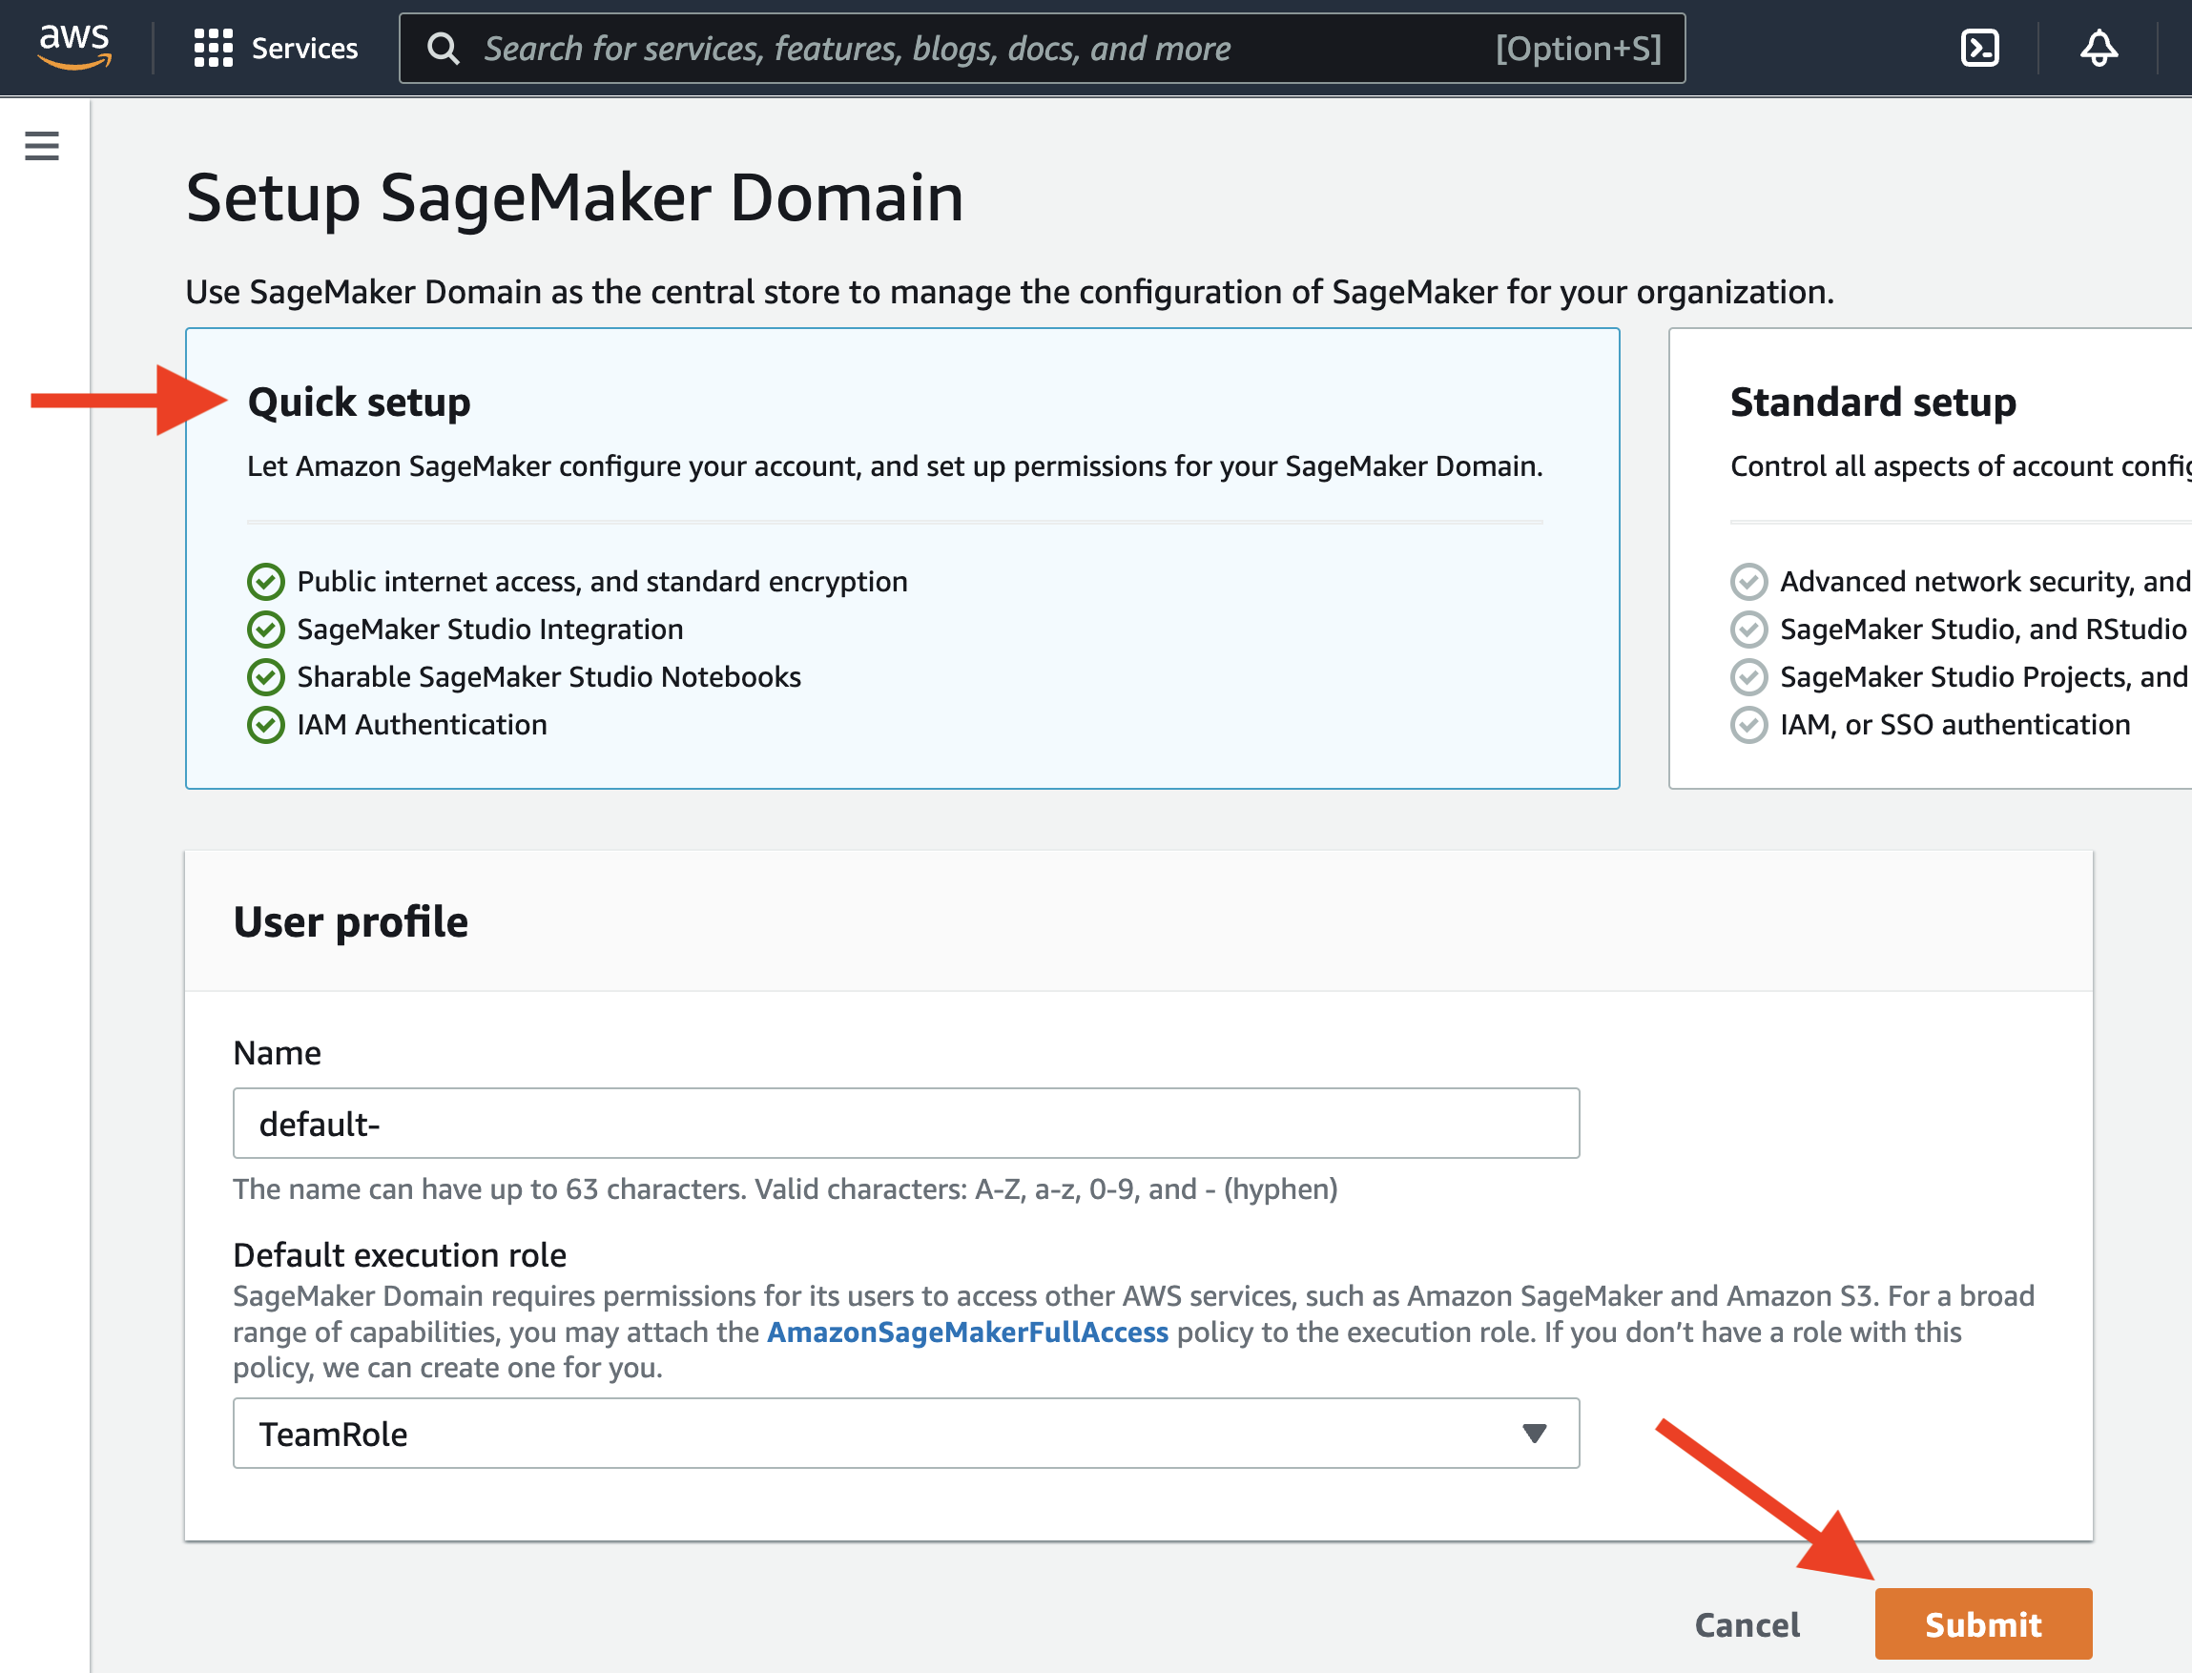Screen dimensions: 2192x1673
Task: Open the AmazonSageMakerFullAccess policy link
Action: (x=967, y=1332)
